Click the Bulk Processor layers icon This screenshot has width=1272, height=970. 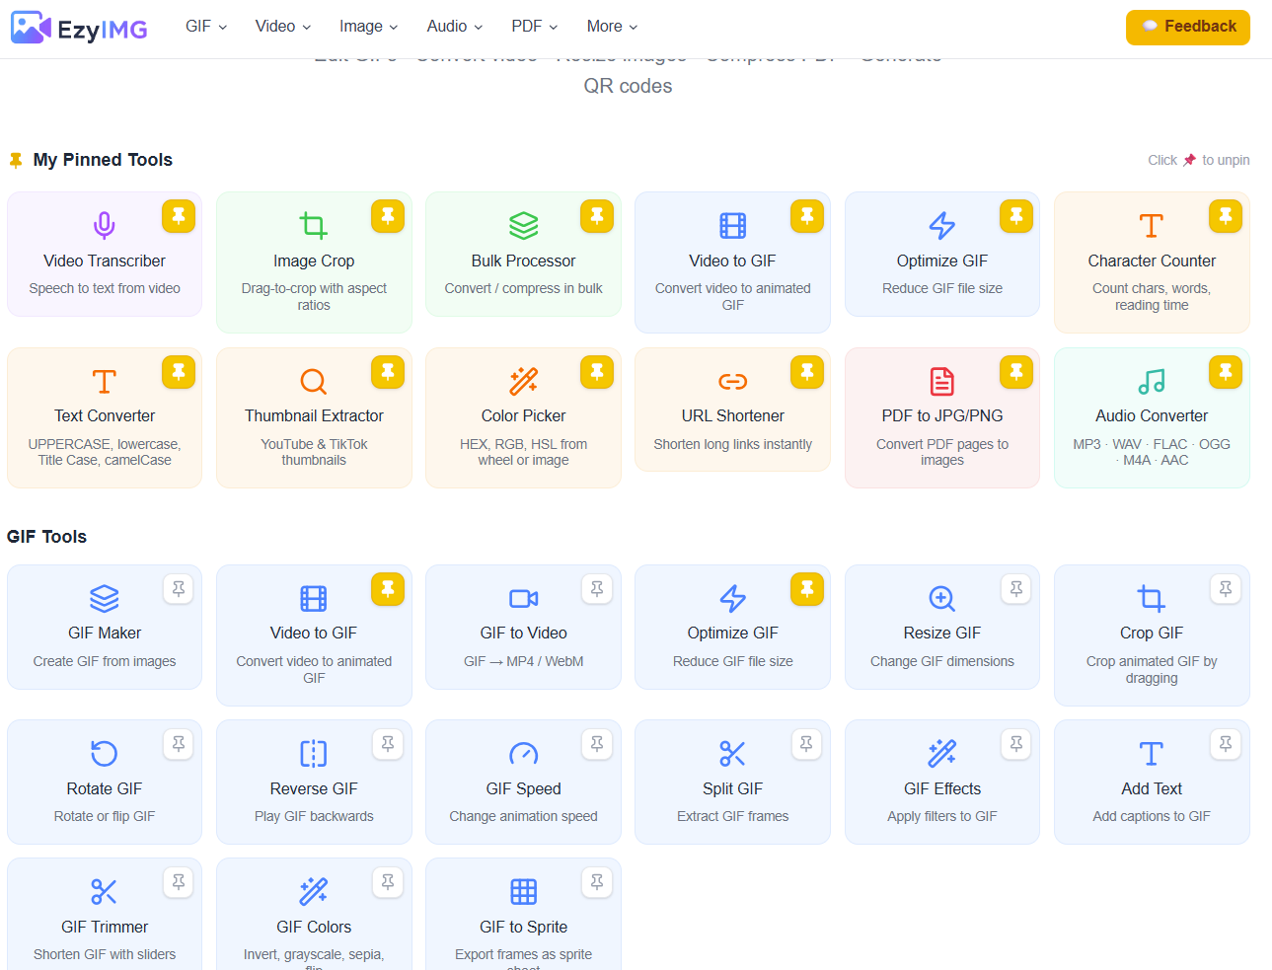click(x=523, y=226)
